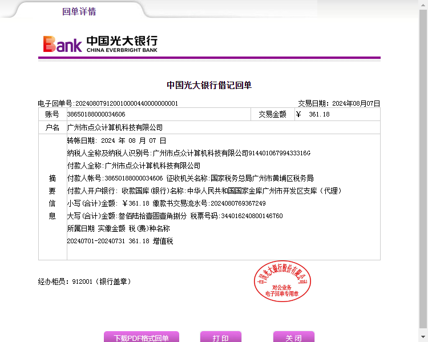428x342 pixels.
Task: Click the vertical scrollbar thumb
Action: 423,168
